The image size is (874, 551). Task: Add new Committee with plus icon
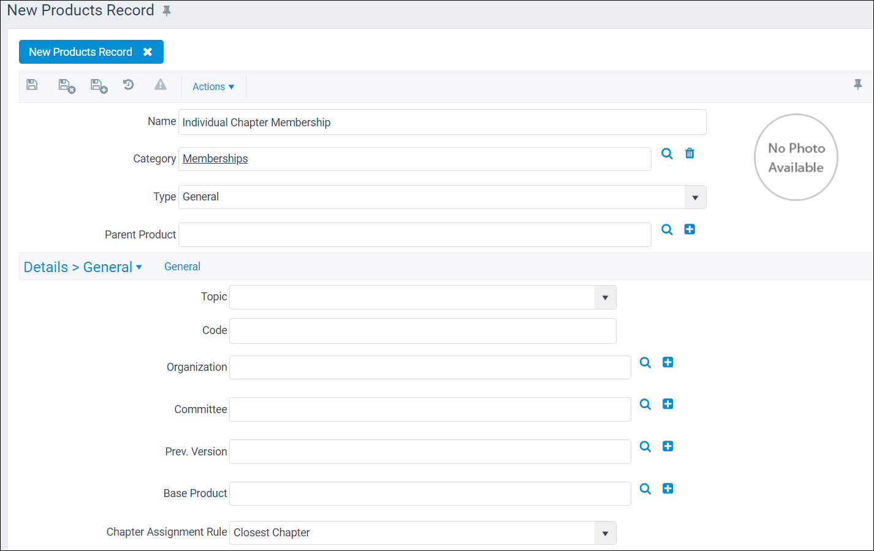[x=668, y=404]
